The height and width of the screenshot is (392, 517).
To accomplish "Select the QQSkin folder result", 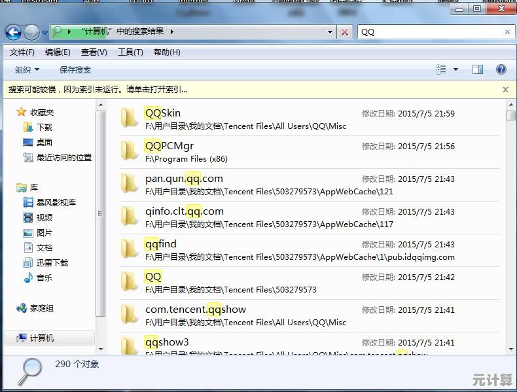I will (x=310, y=119).
